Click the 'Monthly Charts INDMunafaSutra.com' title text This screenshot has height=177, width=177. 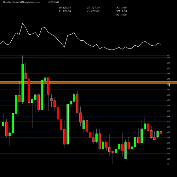click(x=21, y=2)
